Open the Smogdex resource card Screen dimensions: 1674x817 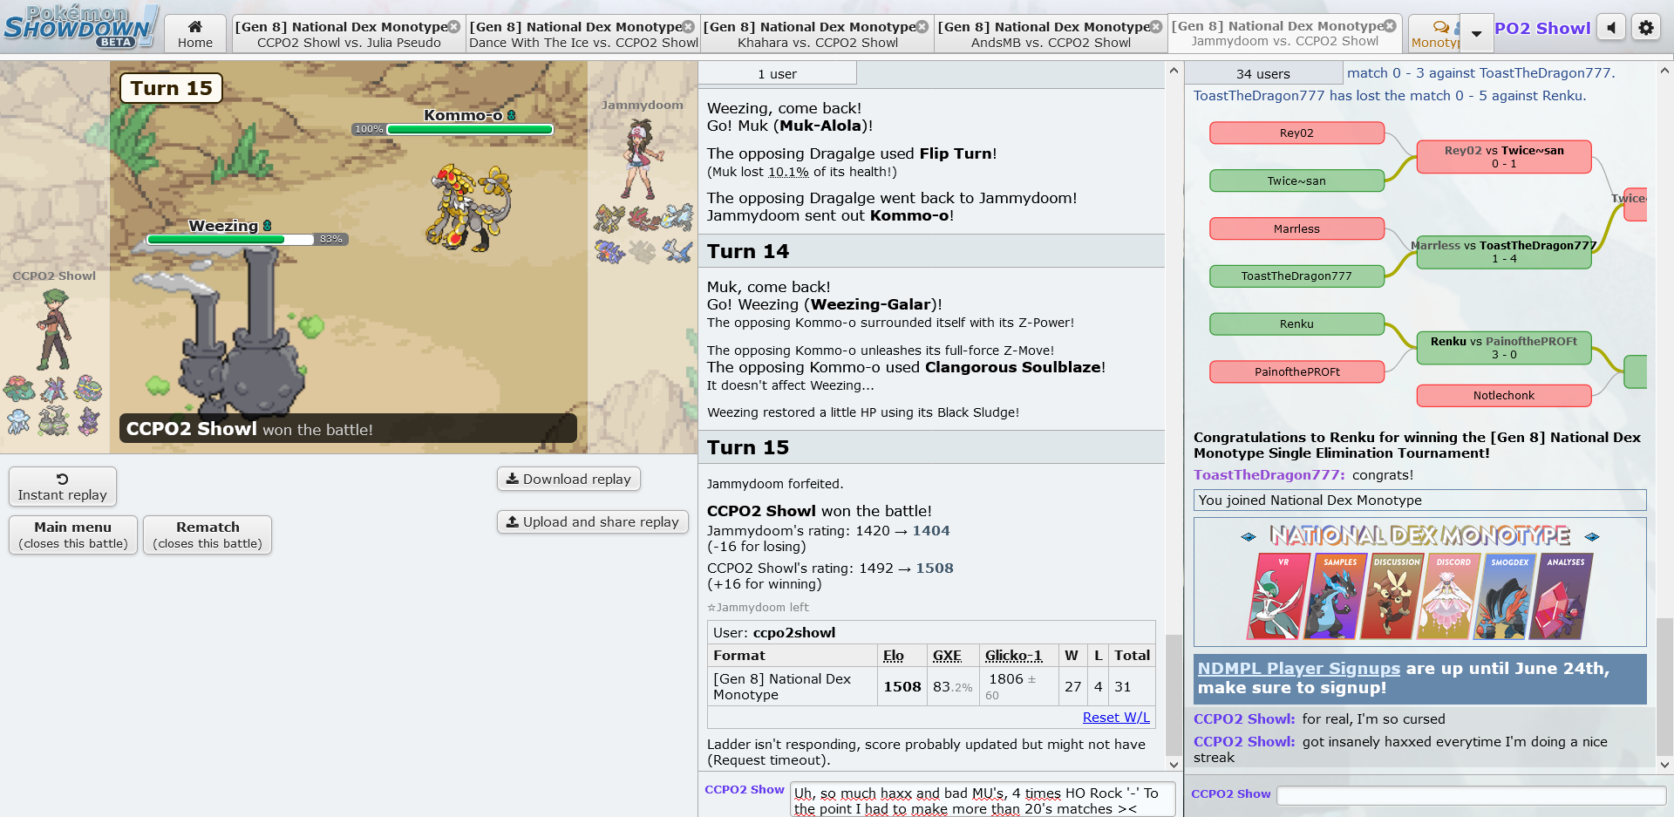pos(1504,596)
